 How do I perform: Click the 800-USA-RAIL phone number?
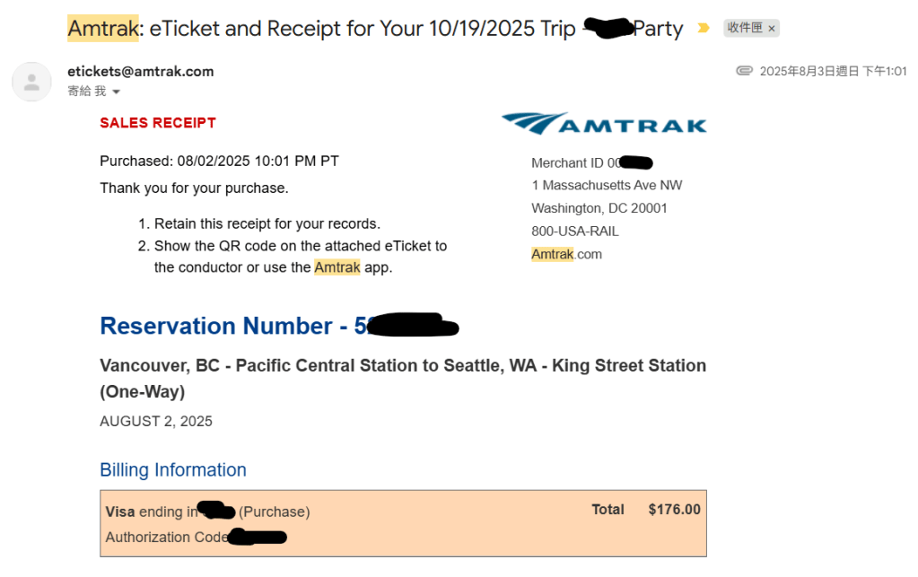574,231
